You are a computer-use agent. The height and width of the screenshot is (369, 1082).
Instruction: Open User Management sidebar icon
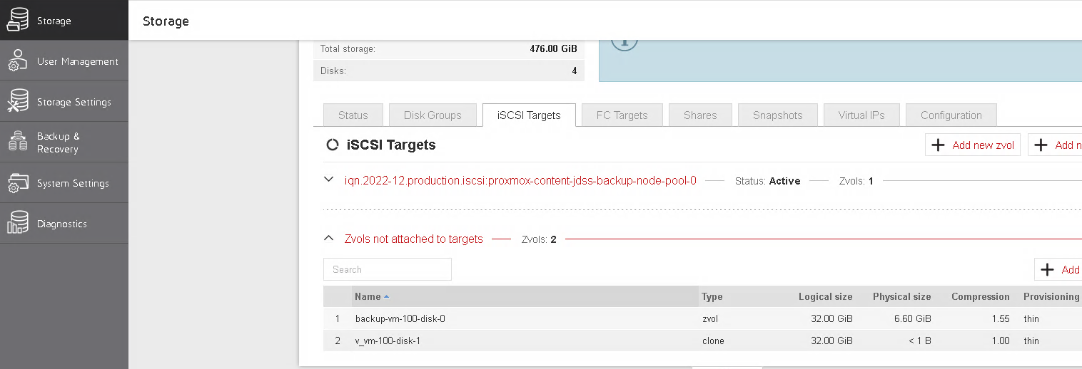click(17, 61)
